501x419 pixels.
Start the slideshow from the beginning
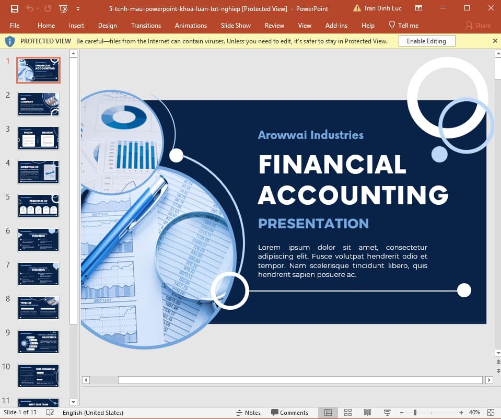(63, 9)
